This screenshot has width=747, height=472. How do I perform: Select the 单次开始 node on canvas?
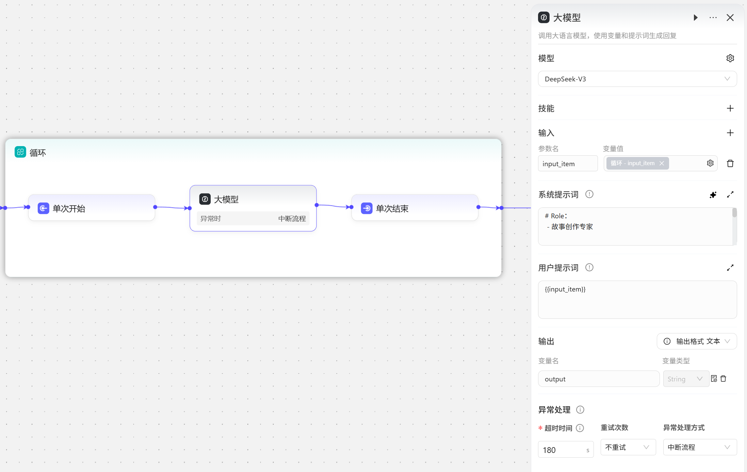click(92, 208)
